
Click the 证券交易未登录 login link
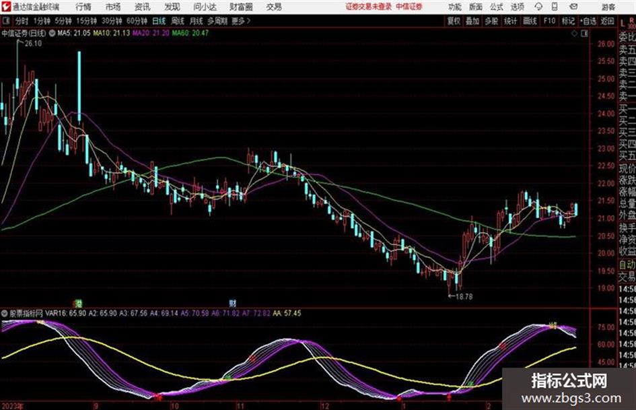tap(368, 7)
